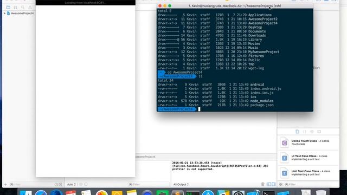Select the Cocoa Touch Class template
347x195 pixels.
309,142
